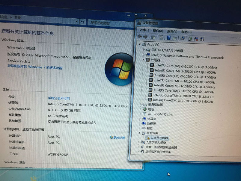Toggle the show/hide console tree toolbar icon
This screenshot has width=241, height=181.
coord(153,37)
